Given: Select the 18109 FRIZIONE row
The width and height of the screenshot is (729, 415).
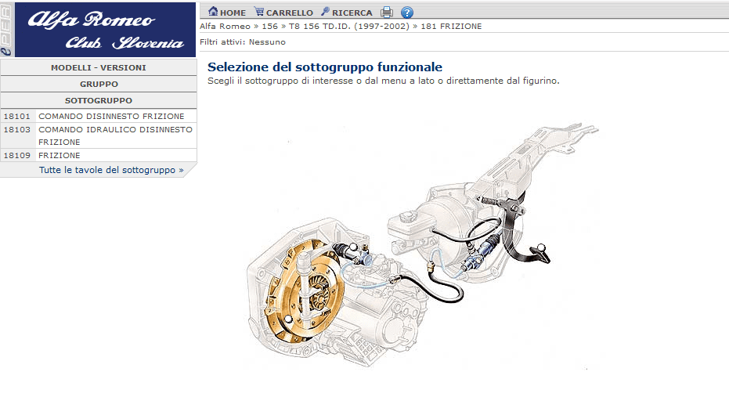Looking at the screenshot, I should pos(99,155).
